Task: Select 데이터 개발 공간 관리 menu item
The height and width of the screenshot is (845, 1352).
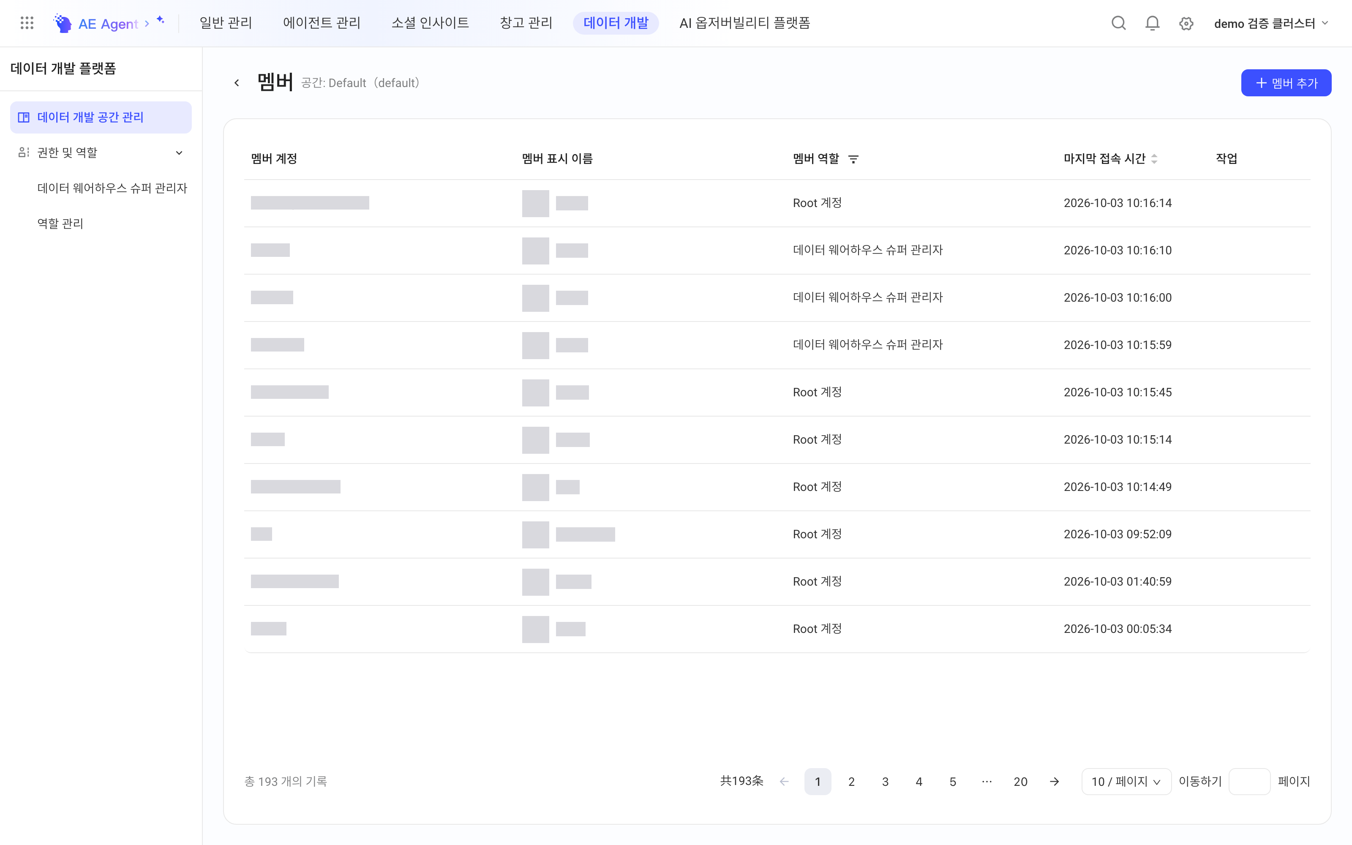Action: coord(101,117)
